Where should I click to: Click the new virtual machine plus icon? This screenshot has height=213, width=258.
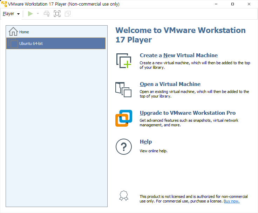tap(124, 61)
